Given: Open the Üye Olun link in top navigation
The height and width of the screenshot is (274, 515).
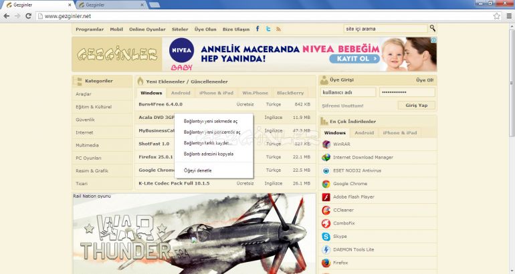Looking at the screenshot, I should (x=205, y=29).
